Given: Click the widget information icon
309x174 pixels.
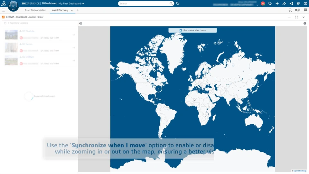Looking at the screenshot, I should tap(305, 23).
